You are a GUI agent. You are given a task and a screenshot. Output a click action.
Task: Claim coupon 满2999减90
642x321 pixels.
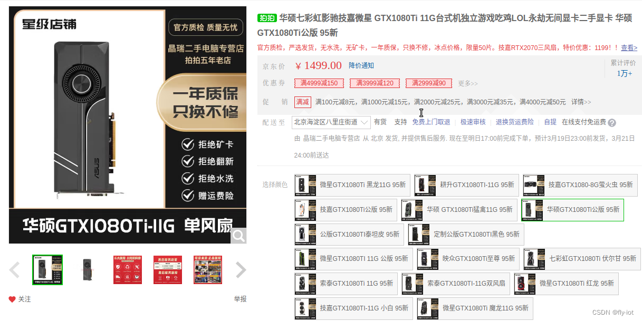(x=429, y=83)
